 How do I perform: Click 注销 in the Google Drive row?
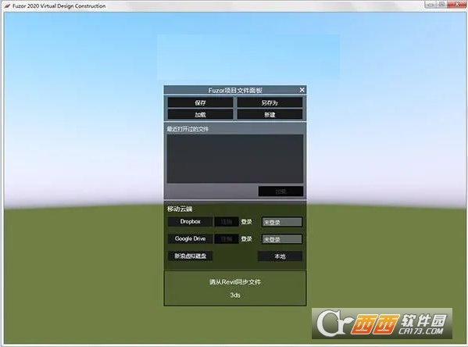tap(227, 239)
